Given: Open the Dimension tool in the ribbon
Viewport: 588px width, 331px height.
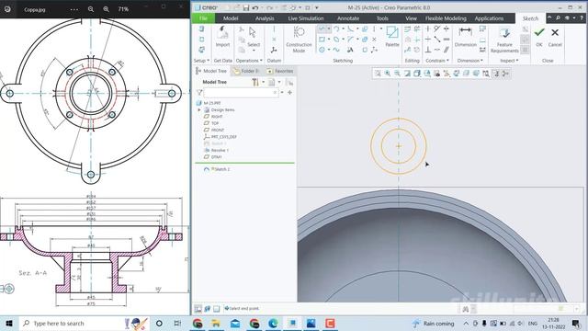Looking at the screenshot, I should click(x=466, y=37).
